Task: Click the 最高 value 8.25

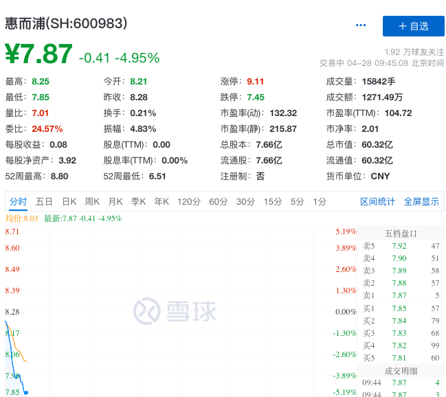Action: tap(41, 82)
